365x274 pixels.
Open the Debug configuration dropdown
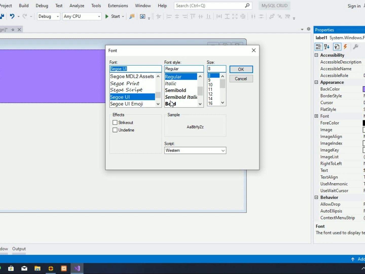tap(48, 16)
